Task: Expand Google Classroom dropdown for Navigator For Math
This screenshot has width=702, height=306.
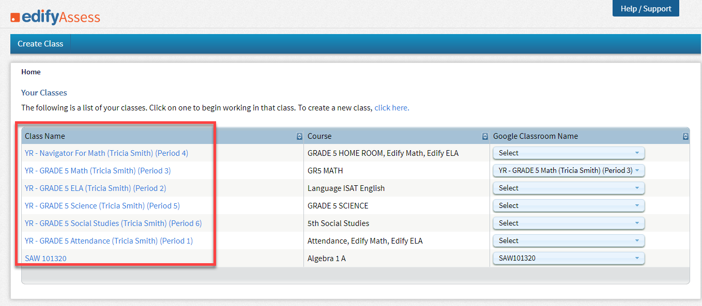Action: [x=569, y=153]
